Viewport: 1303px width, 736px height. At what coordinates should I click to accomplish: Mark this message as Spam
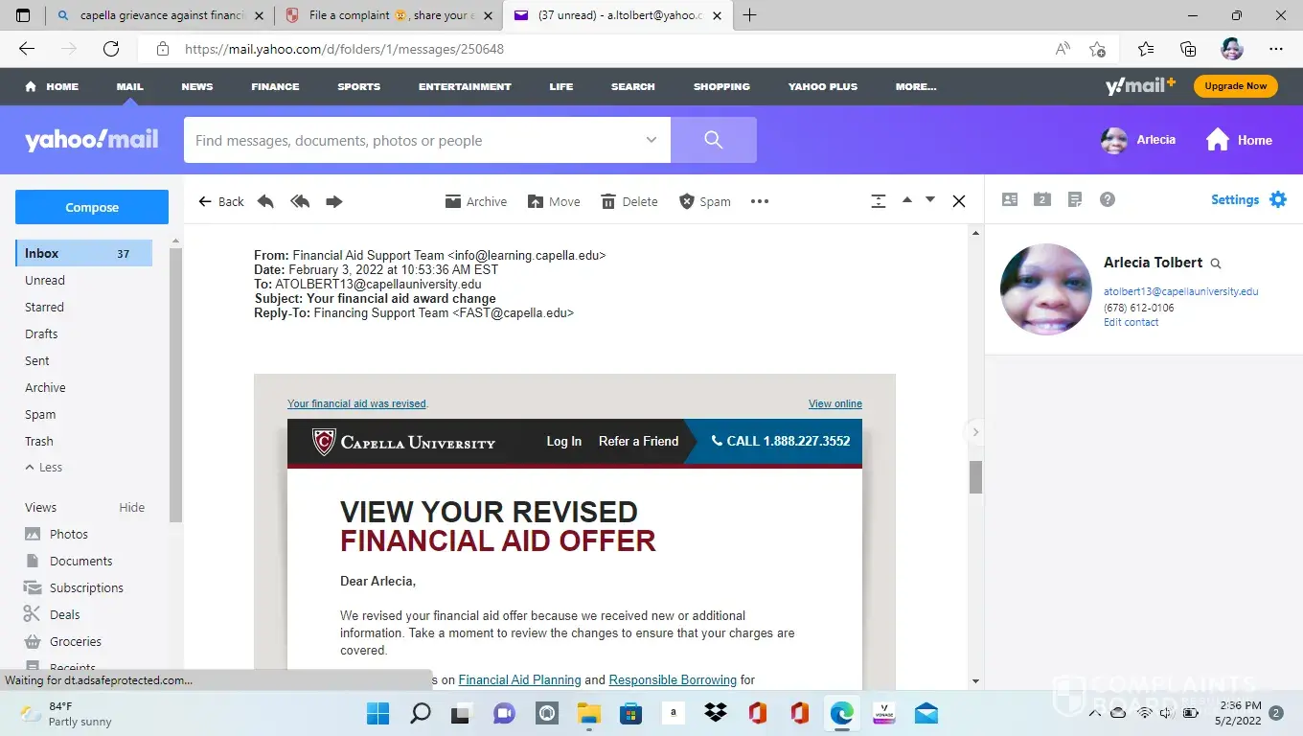tap(705, 201)
